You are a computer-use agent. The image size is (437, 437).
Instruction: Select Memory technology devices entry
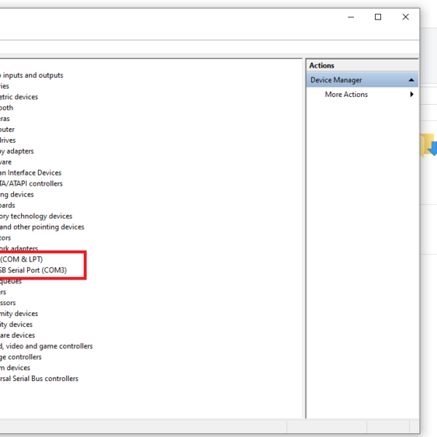click(x=36, y=216)
